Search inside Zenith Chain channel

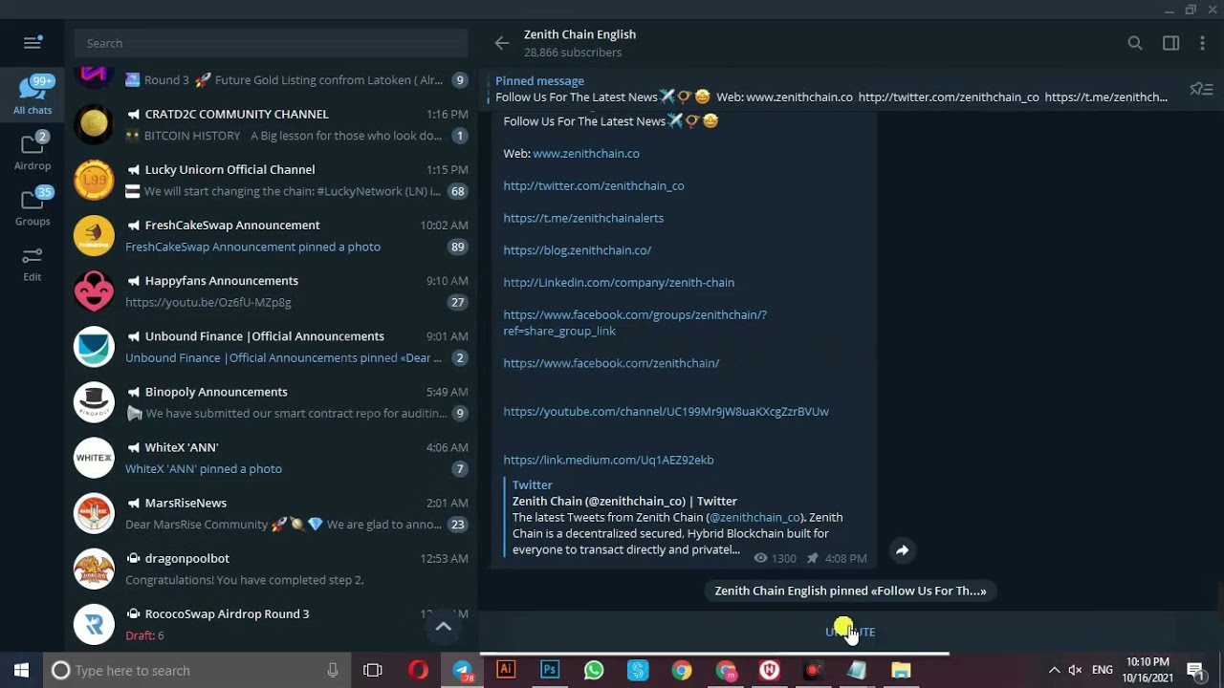[x=1135, y=43]
